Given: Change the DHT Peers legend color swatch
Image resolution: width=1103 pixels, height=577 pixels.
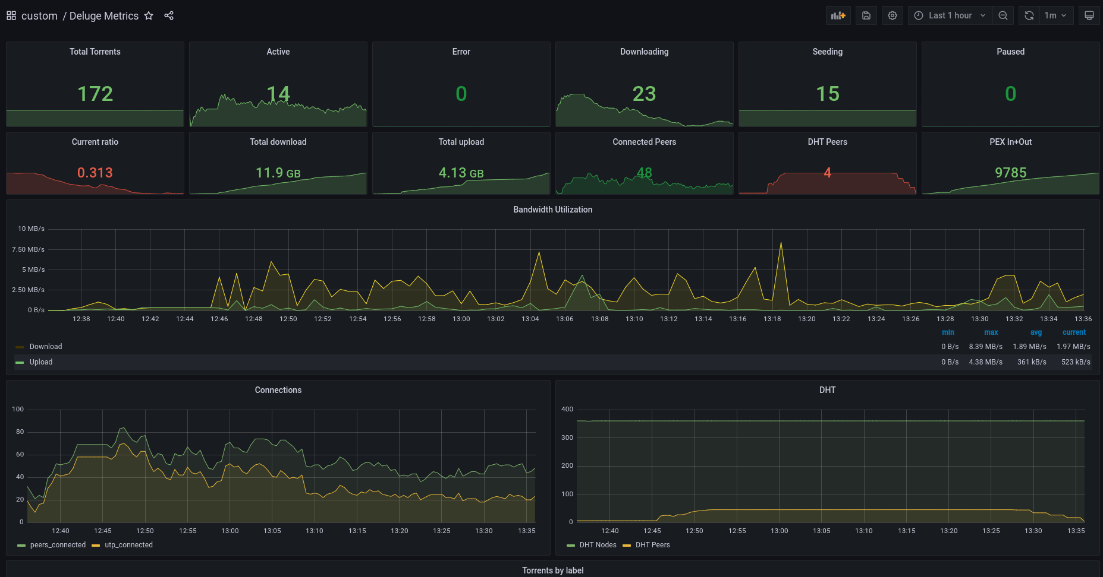Looking at the screenshot, I should 627,546.
